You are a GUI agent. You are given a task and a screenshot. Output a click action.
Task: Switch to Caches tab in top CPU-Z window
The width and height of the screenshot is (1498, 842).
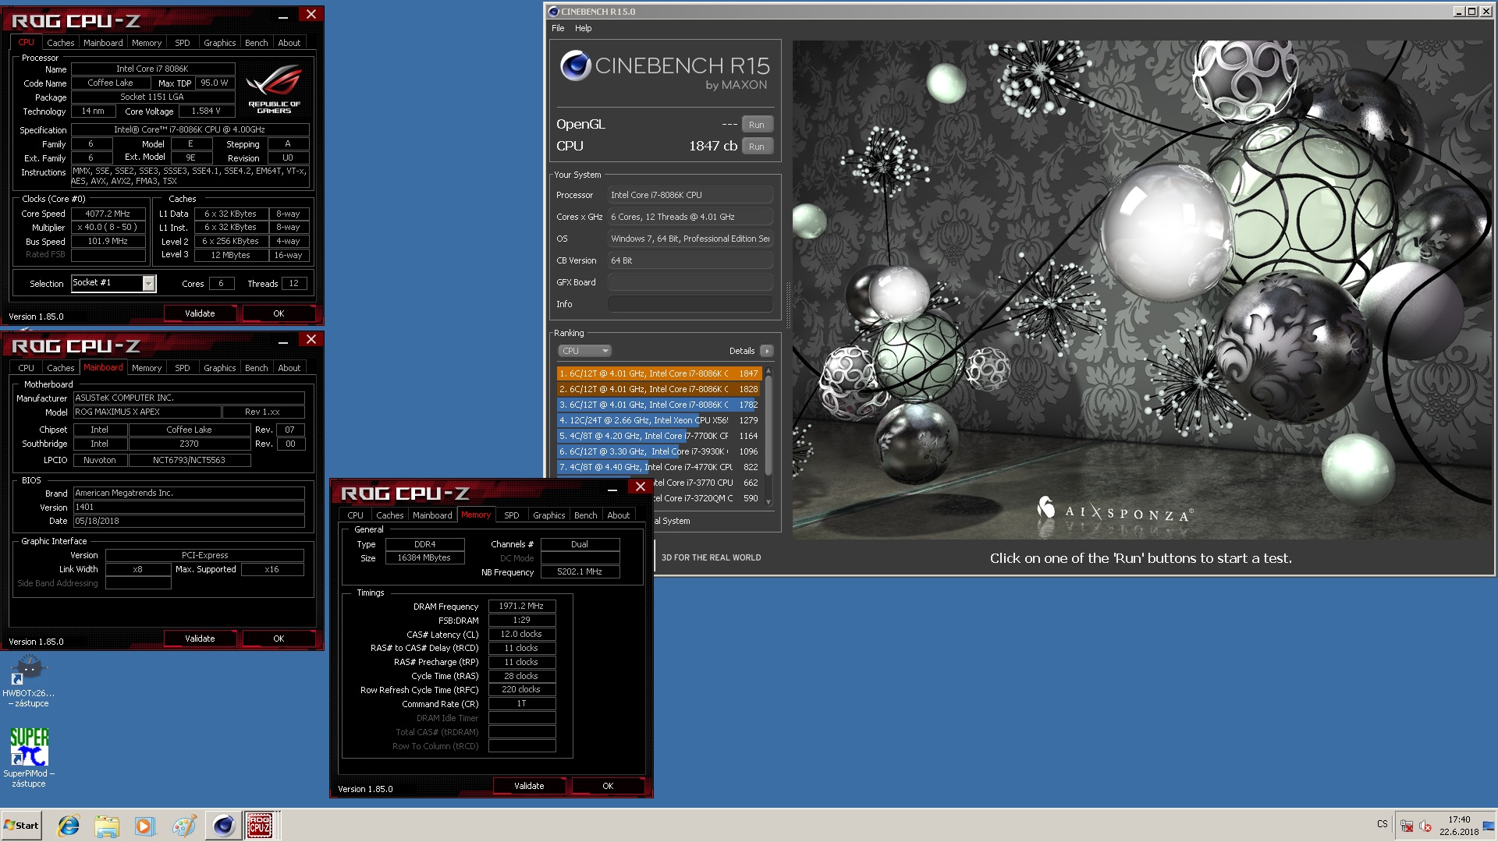[x=60, y=43]
